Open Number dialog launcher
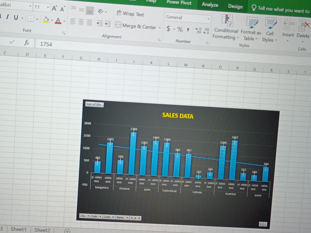 (x=207, y=43)
